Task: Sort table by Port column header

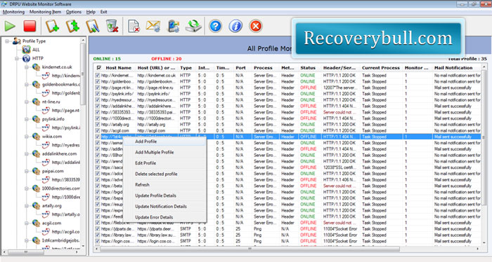Action: [x=242, y=67]
